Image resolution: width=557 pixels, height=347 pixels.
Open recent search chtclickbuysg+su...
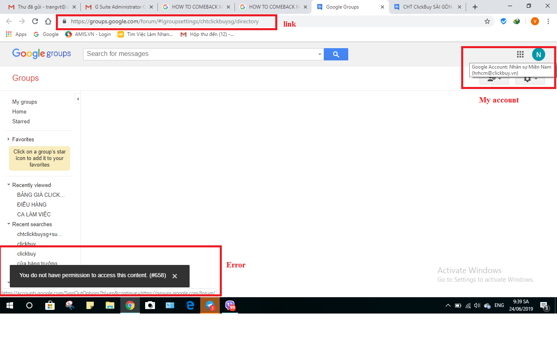click(x=40, y=234)
